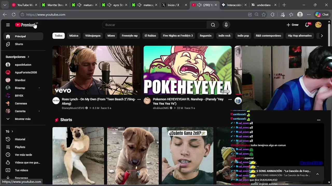Select the R&B contemporáneo chip
Viewport: 332px width, 186px height.
point(268,36)
